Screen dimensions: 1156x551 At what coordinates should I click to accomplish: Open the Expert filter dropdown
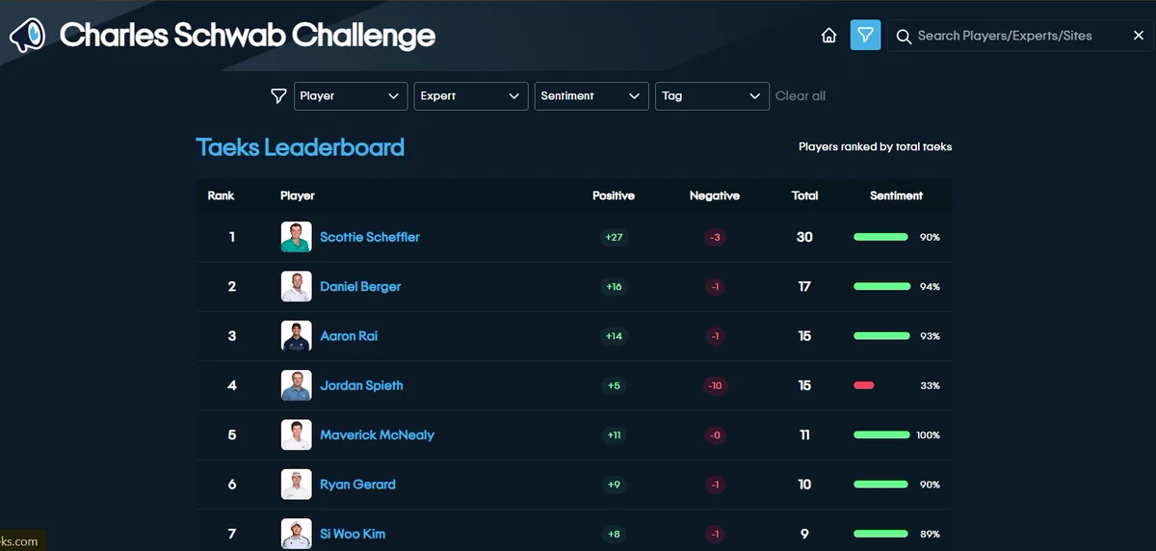click(x=471, y=96)
